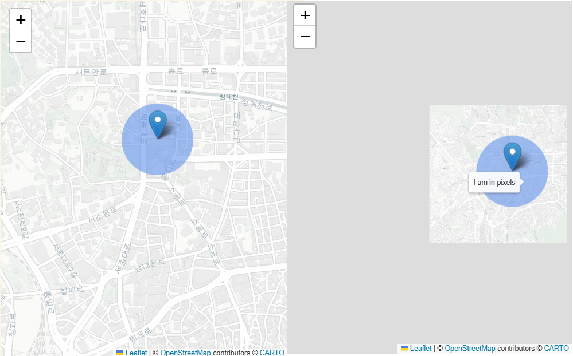Open OpenStreetMap link on right map

point(470,349)
